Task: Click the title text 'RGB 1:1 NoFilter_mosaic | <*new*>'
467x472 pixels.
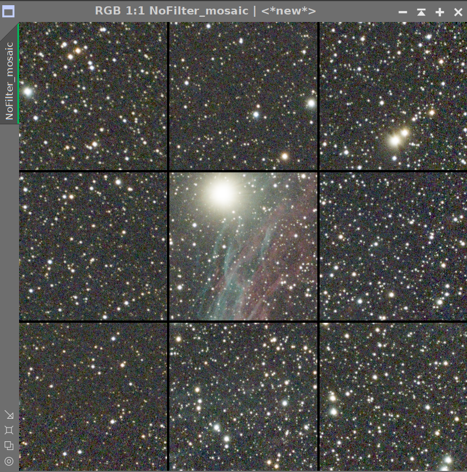Action: pos(205,11)
